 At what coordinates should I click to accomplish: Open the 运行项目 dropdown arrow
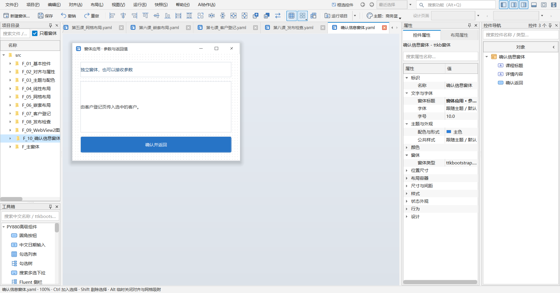(x=355, y=16)
